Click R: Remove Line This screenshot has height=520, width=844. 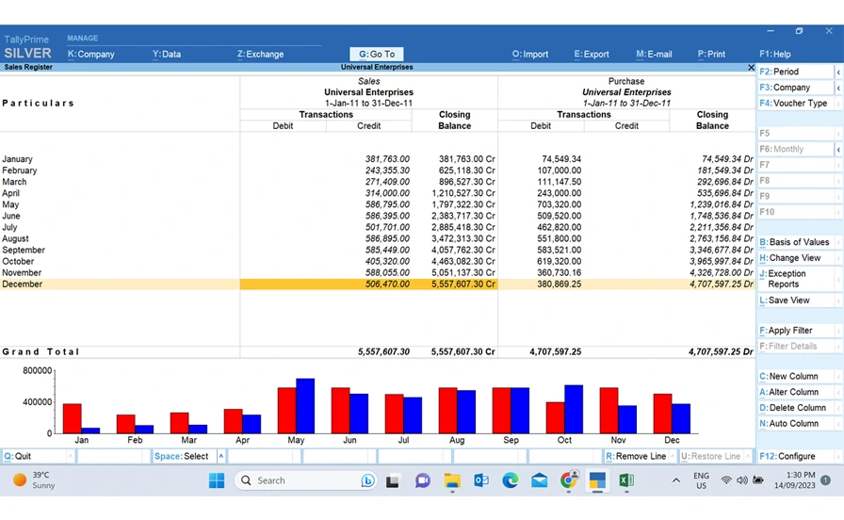636,456
